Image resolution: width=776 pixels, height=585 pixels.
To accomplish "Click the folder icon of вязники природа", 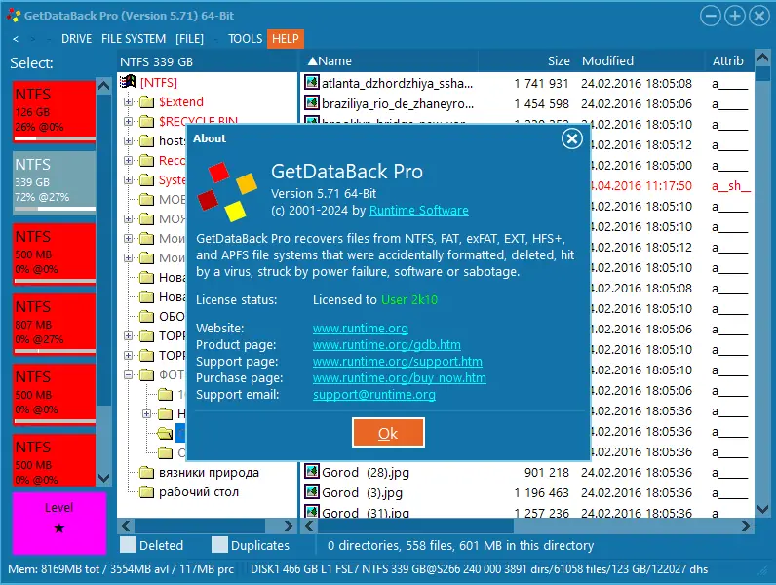I will (146, 473).
